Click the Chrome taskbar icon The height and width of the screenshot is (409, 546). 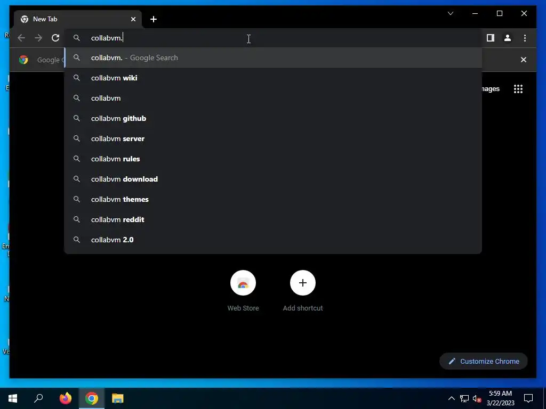[92, 398]
